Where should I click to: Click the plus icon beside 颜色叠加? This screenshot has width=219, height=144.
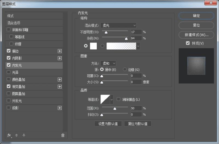pyautogui.click(x=60, y=80)
